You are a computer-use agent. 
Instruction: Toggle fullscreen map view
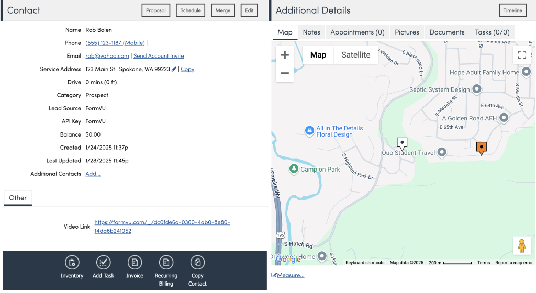pyautogui.click(x=522, y=54)
